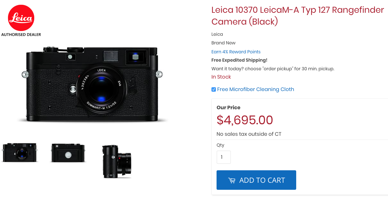
Task: Focus the Qty quantity input field
Action: click(x=224, y=157)
